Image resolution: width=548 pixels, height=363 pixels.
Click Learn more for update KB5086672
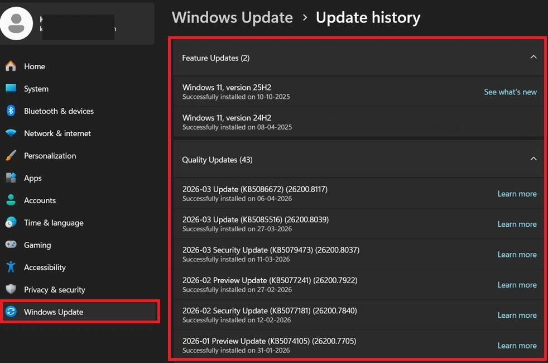tap(517, 194)
